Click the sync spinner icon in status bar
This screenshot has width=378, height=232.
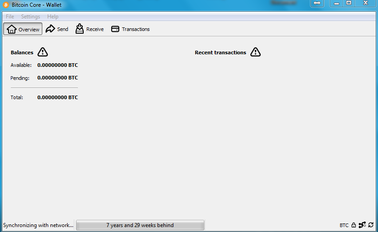[x=371, y=225]
